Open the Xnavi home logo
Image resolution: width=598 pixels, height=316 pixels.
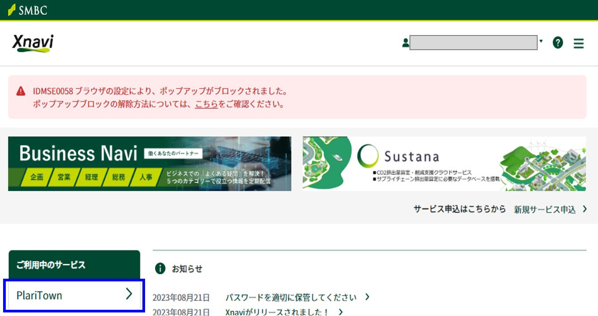[33, 43]
